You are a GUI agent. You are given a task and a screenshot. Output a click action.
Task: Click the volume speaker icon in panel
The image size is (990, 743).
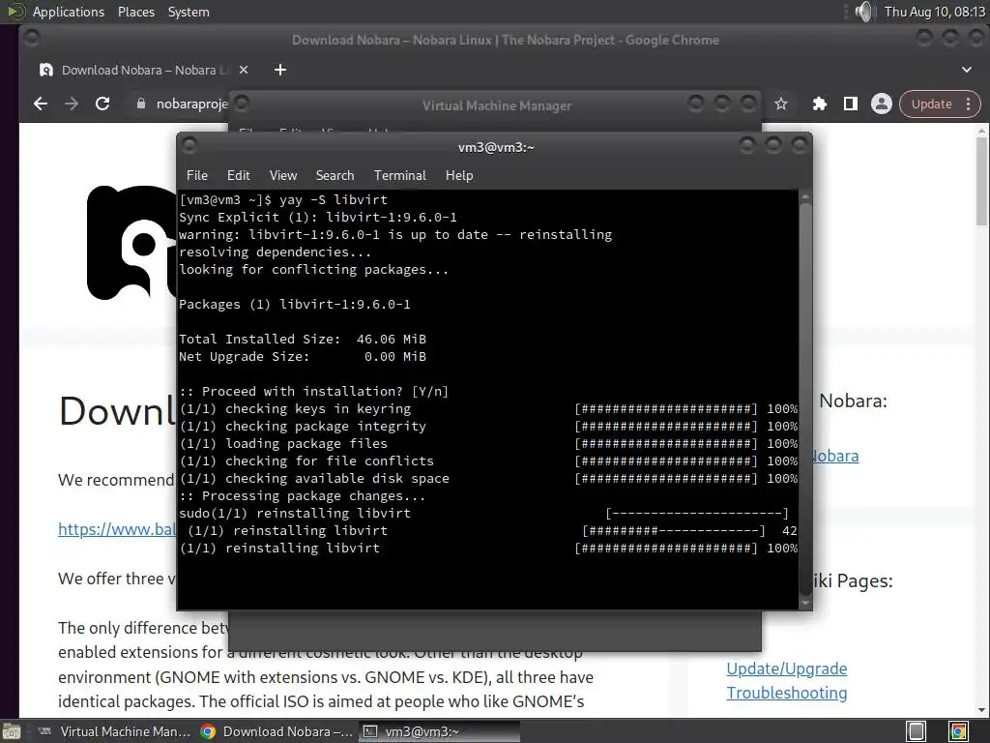click(x=863, y=12)
